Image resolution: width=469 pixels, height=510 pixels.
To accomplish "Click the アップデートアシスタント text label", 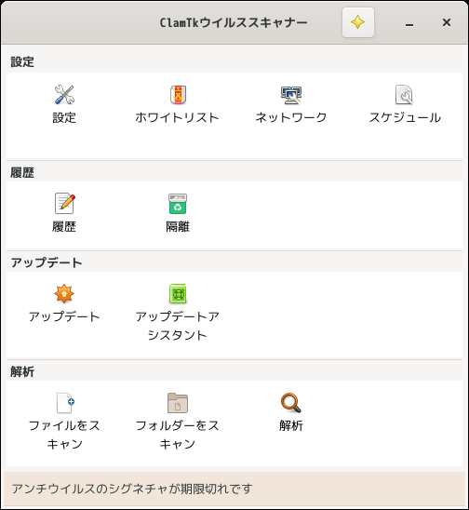I will 178,326.
